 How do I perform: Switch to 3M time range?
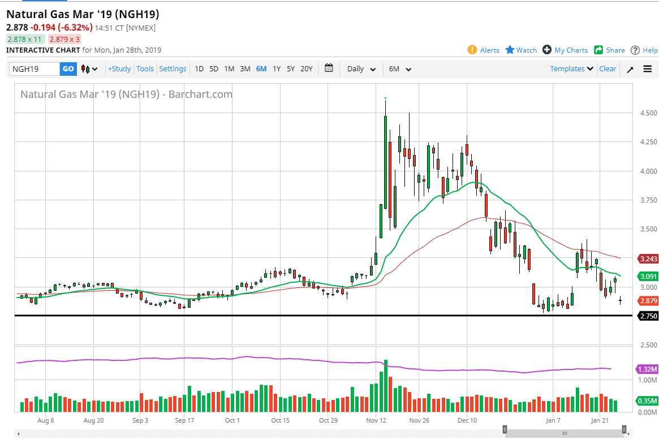[245, 68]
